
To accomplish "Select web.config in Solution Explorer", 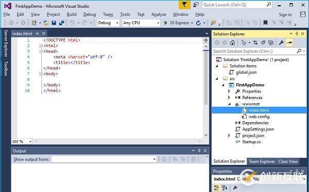I will point(259,117).
